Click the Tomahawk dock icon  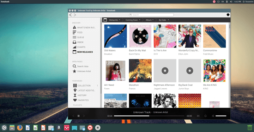coord(90,128)
